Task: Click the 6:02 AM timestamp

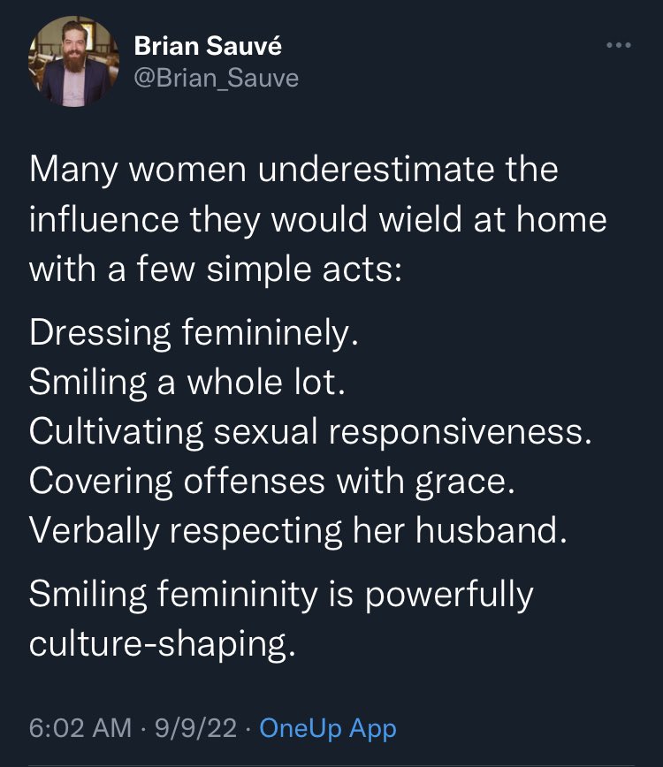Action: [80, 728]
